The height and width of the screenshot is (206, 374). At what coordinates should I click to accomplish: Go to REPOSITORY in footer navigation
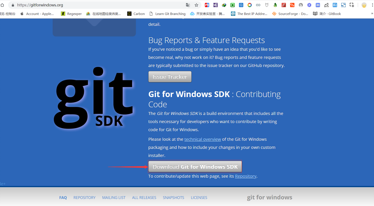tap(84, 198)
